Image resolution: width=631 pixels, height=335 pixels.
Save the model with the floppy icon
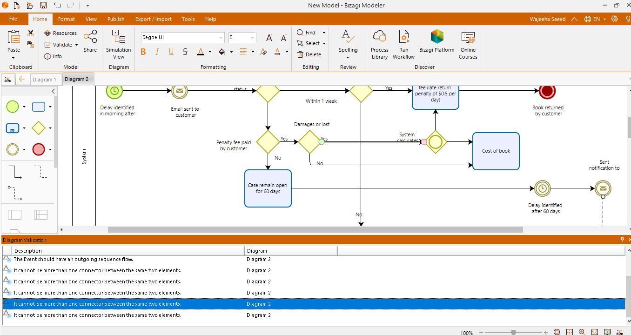coord(43,5)
